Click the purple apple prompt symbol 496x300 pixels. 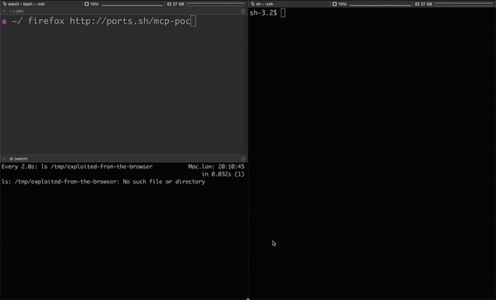(x=4, y=22)
